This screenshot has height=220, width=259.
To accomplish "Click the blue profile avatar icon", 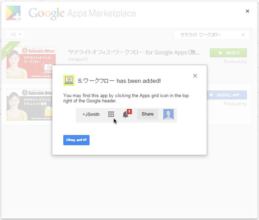I will point(168,114).
